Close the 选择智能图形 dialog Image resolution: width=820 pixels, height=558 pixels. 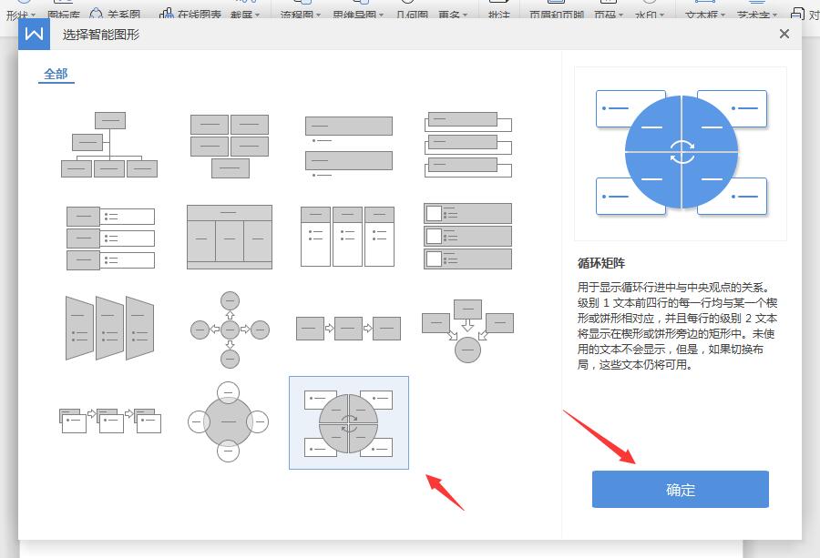point(784,34)
